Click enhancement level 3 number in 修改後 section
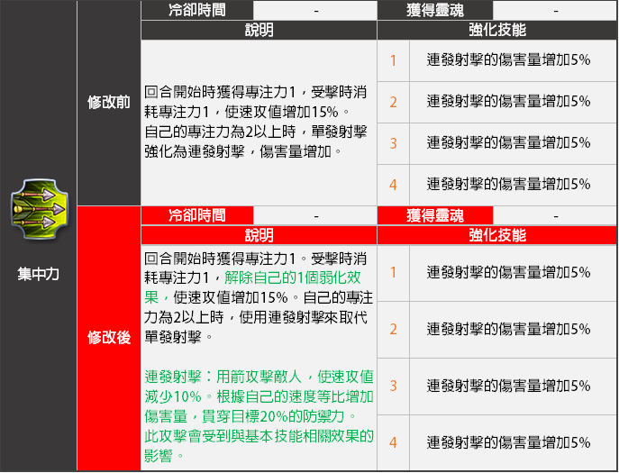Screen dimensions: 619x473 click(x=393, y=386)
